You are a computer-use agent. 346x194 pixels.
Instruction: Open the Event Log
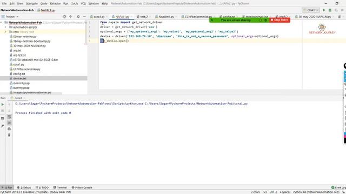point(338,188)
